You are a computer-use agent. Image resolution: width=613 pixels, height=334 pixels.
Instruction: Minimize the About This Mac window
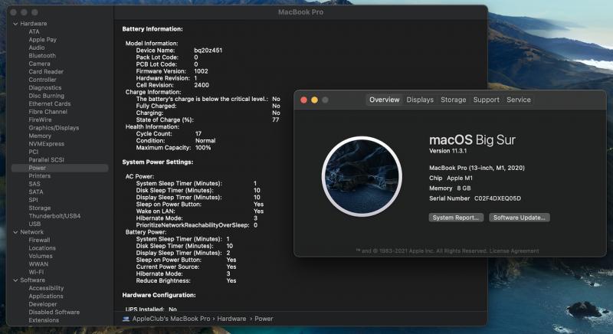coord(314,100)
